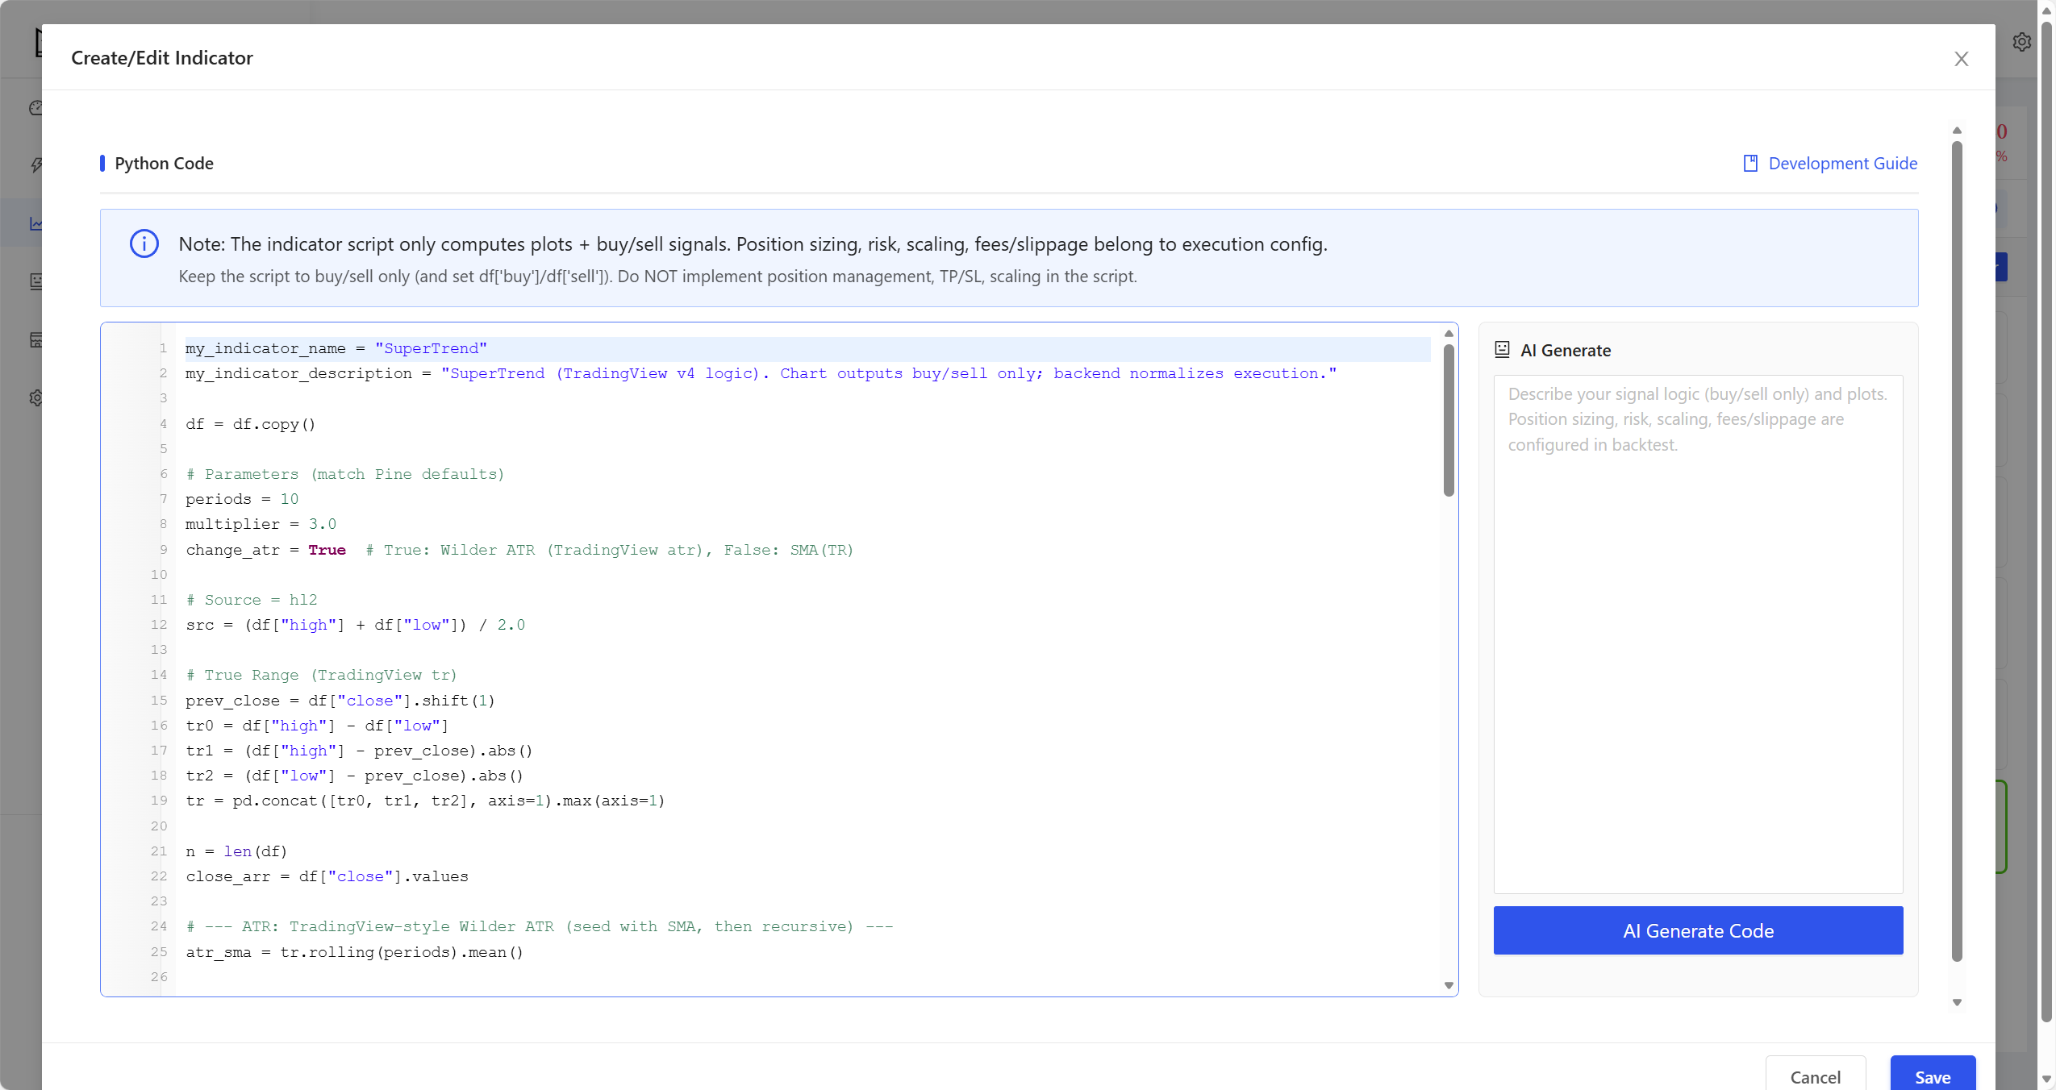Click the src hl2 calculation line
The image size is (2056, 1090).
[355, 625]
